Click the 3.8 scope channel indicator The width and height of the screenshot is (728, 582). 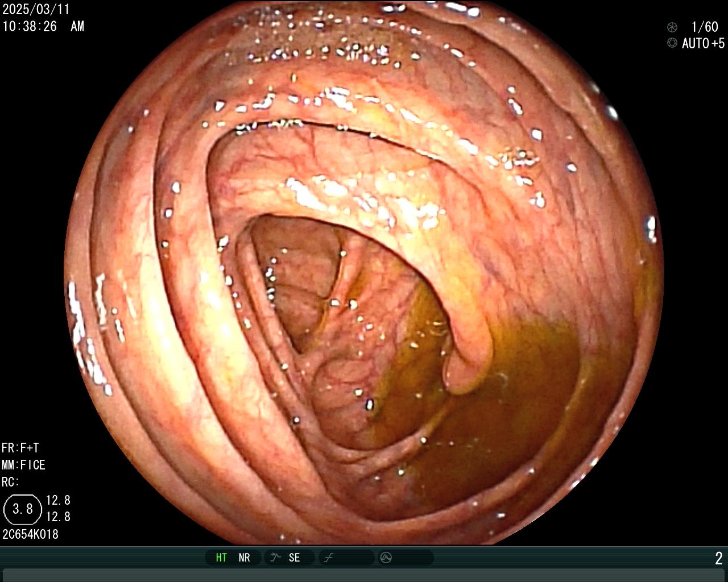pos(23,509)
